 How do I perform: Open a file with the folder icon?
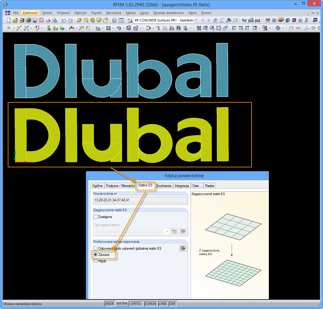click(x=15, y=20)
